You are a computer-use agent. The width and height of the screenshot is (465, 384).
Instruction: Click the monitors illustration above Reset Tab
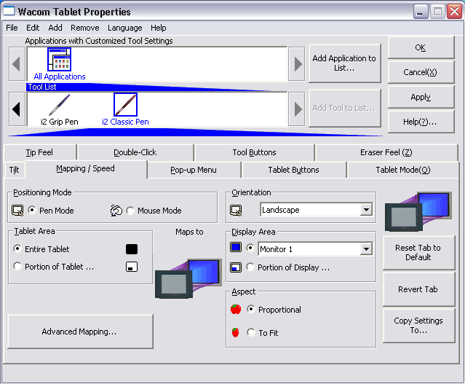418,211
